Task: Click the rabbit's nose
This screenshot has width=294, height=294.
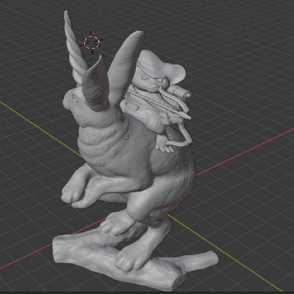Action: point(65,98)
